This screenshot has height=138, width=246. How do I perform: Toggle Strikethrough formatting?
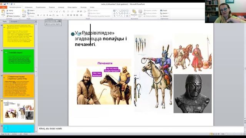50,15
